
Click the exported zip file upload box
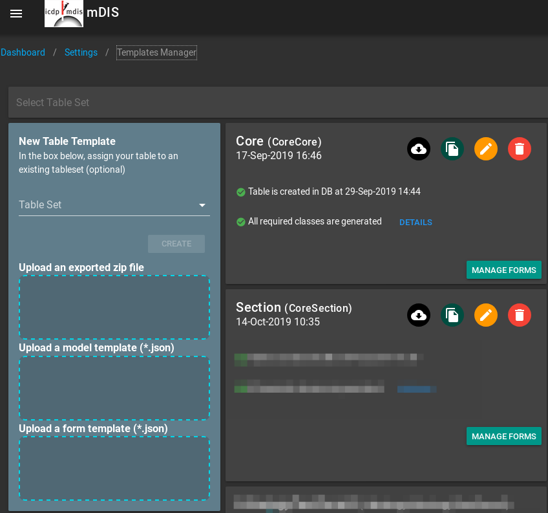[x=114, y=307]
